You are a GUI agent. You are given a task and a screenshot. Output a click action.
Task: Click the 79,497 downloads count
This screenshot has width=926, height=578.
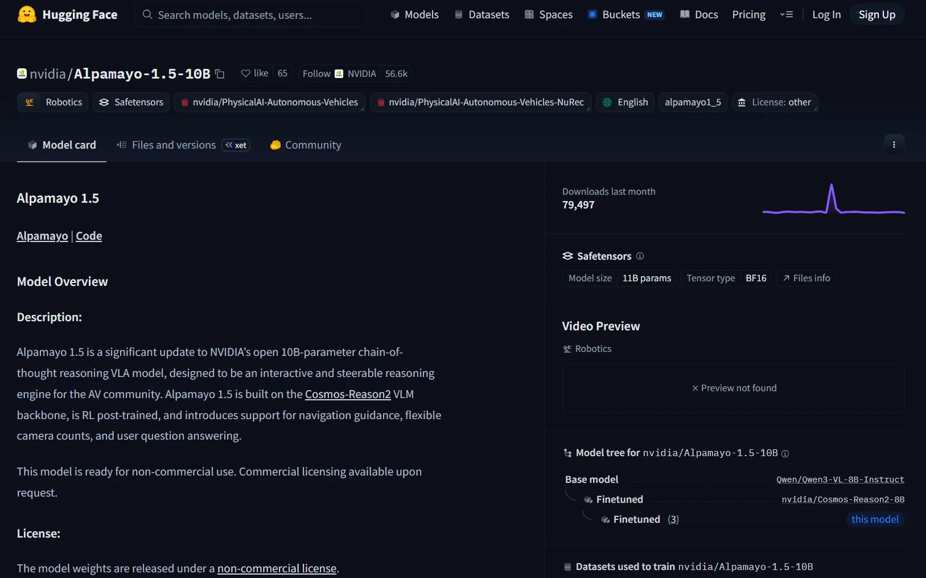pyautogui.click(x=578, y=205)
